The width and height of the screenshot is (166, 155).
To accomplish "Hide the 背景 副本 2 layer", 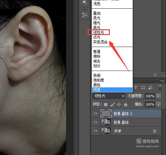I will [x=95, y=113].
